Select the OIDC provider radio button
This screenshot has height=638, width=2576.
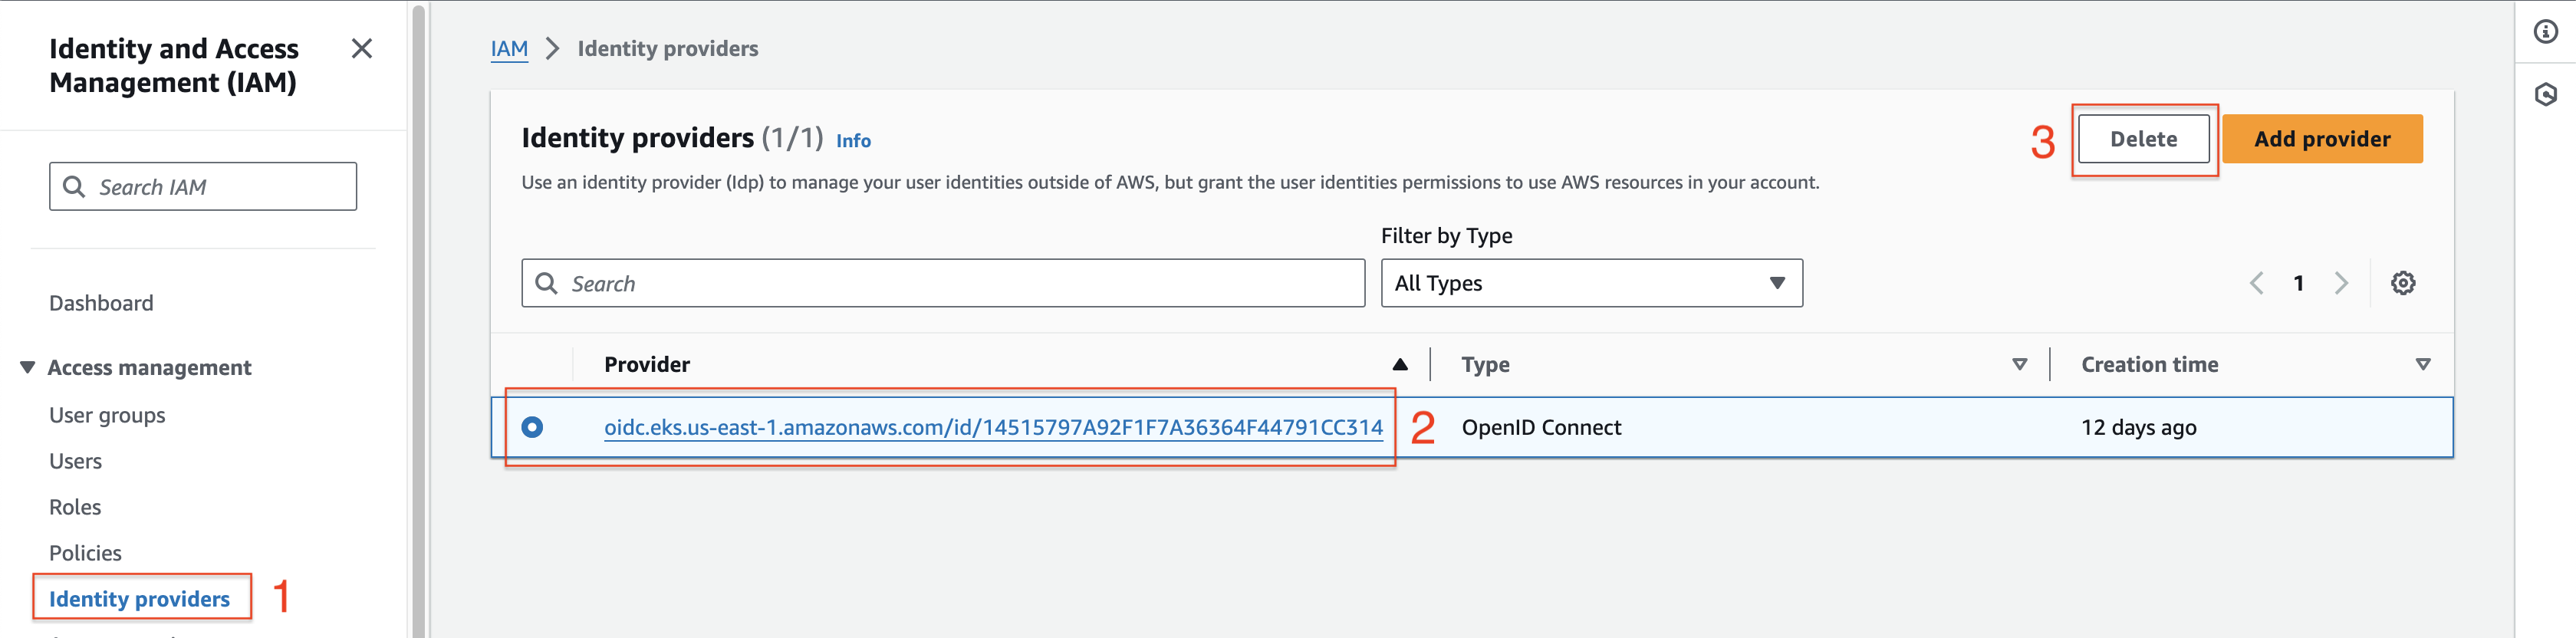pyautogui.click(x=532, y=427)
